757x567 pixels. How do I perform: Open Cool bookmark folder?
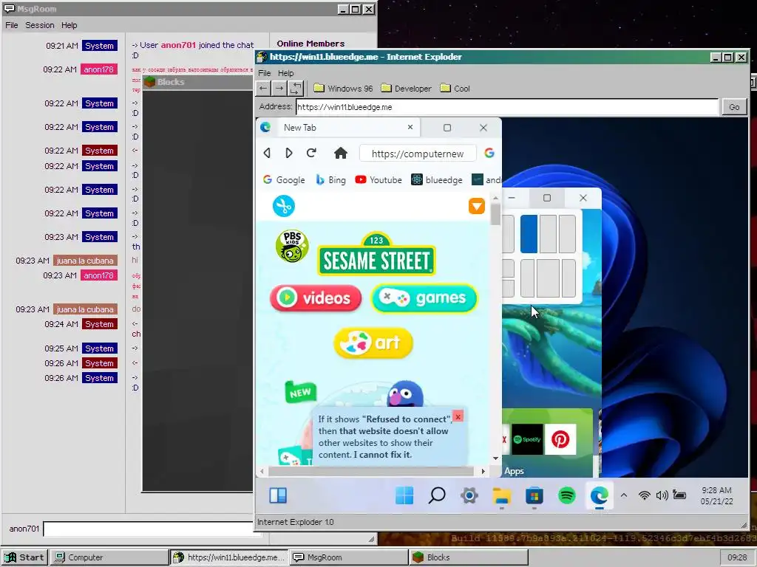[455, 89]
